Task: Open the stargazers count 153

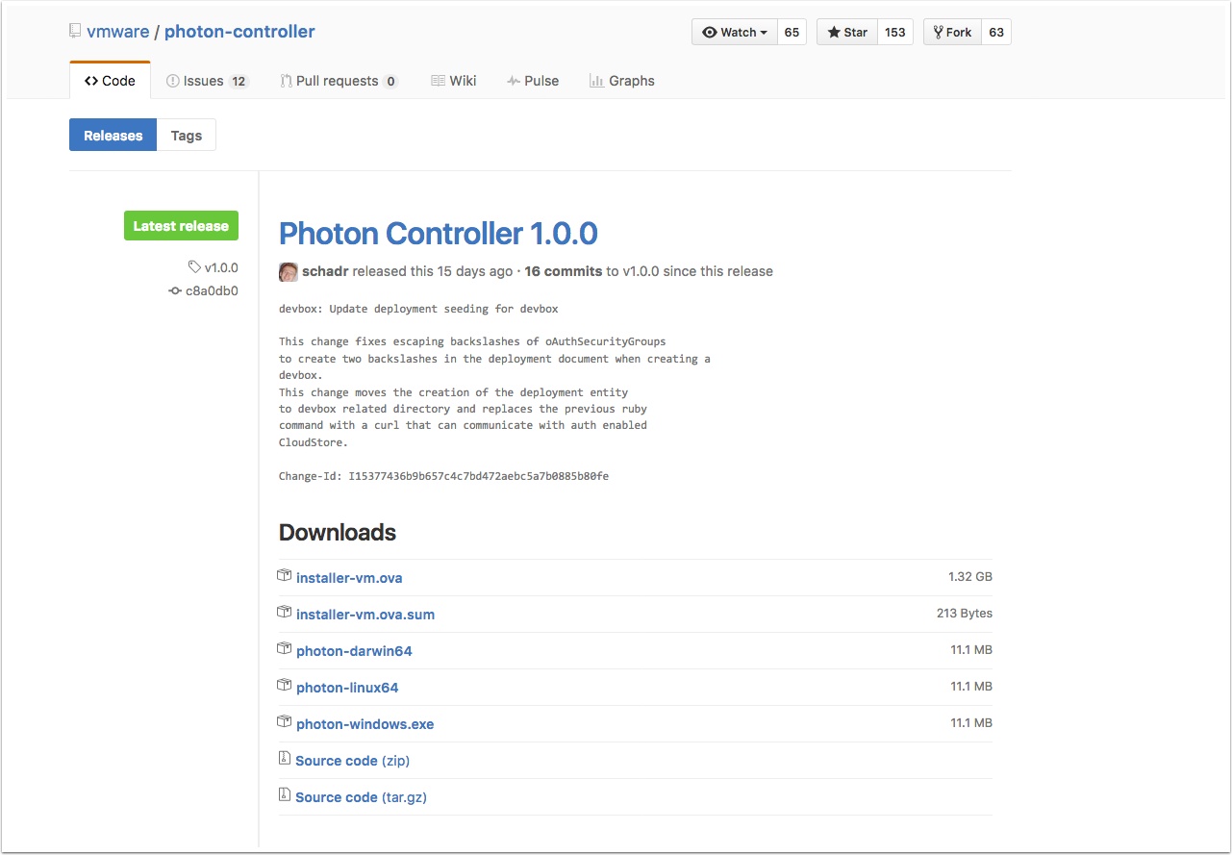Action: (x=895, y=32)
